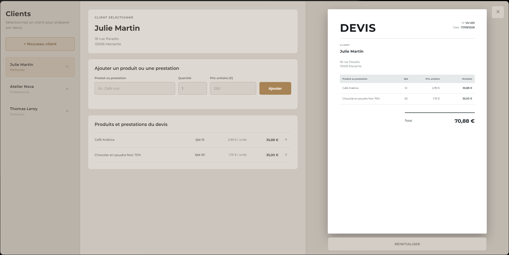This screenshot has height=255, width=509.
Task: Click Café Arabica row in products list
Action: (x=193, y=140)
